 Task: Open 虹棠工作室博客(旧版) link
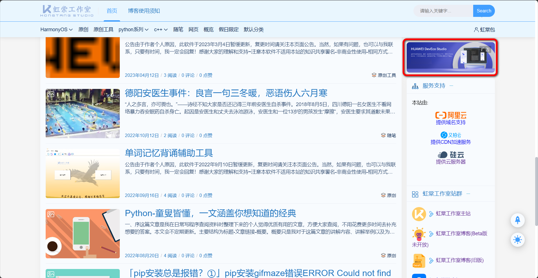click(460, 260)
